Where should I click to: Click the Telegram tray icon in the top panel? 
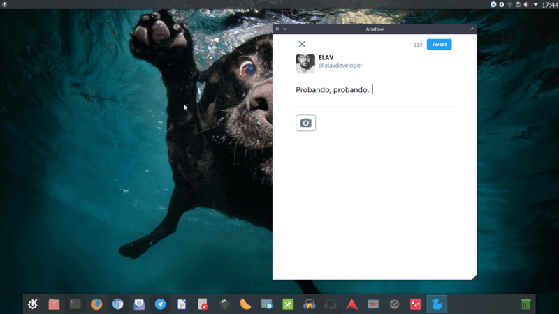click(502, 5)
